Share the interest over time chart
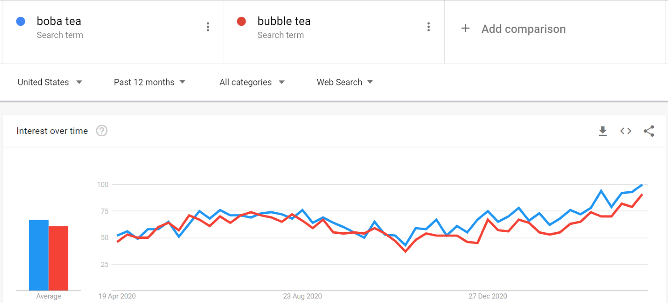668x303 pixels. [649, 131]
